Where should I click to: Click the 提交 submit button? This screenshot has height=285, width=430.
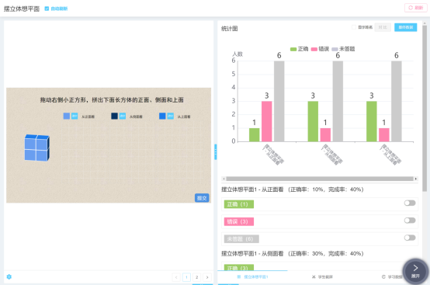(x=202, y=198)
